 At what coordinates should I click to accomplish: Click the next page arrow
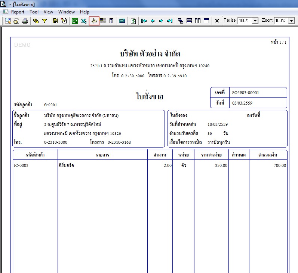pyautogui.click(x=161, y=21)
